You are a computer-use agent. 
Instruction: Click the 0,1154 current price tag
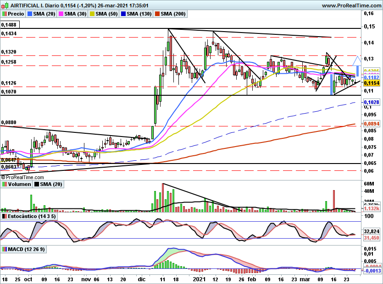click(x=371, y=83)
